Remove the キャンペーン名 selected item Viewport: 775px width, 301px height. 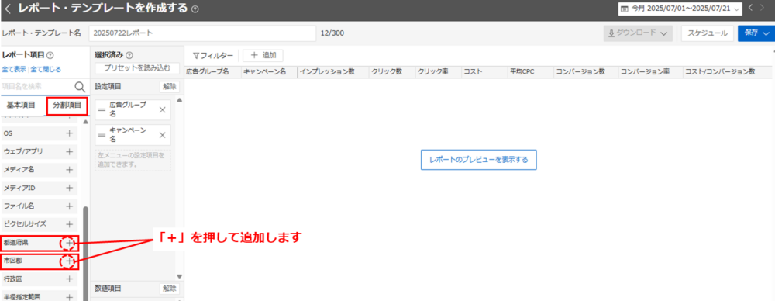point(162,135)
